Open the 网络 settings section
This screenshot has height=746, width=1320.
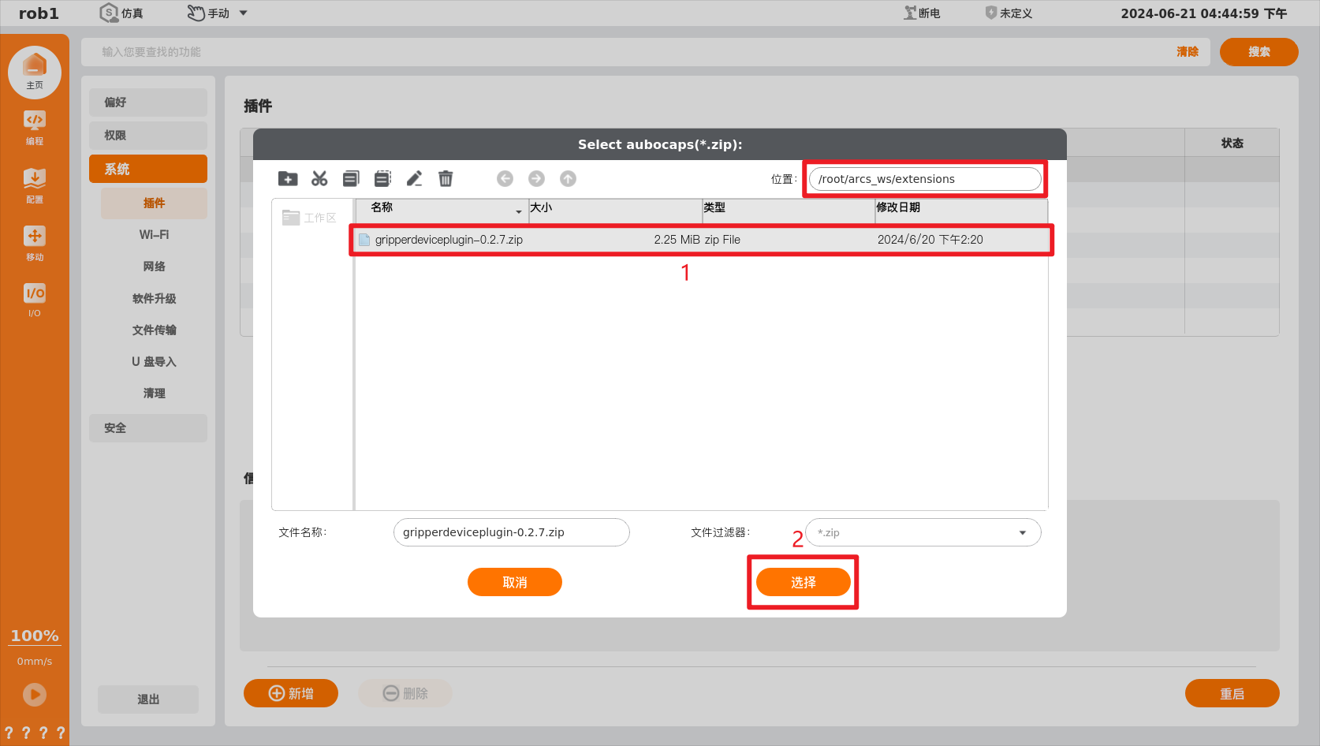(x=154, y=267)
